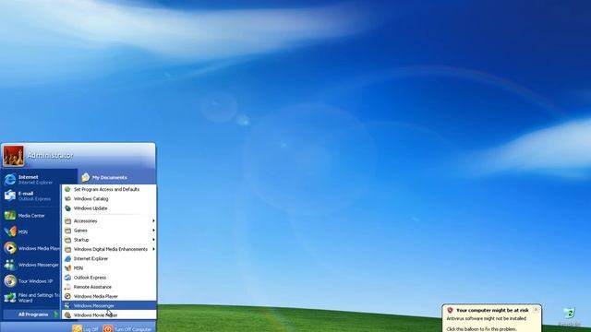This screenshot has height=332, width=591.
Task: Close the security warning balloon
Action: pyautogui.click(x=536, y=310)
